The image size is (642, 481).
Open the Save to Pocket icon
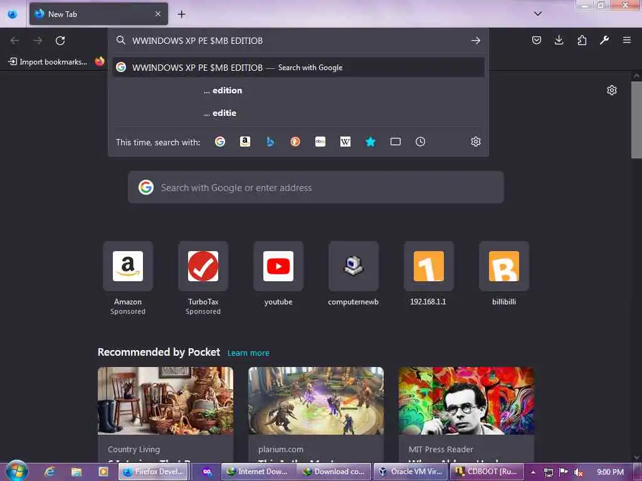537,40
